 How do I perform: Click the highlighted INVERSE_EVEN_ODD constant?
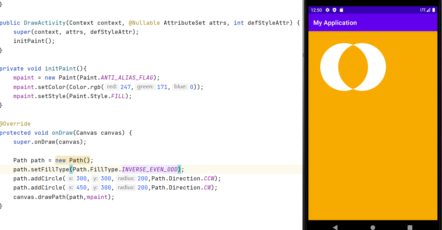(x=150, y=169)
